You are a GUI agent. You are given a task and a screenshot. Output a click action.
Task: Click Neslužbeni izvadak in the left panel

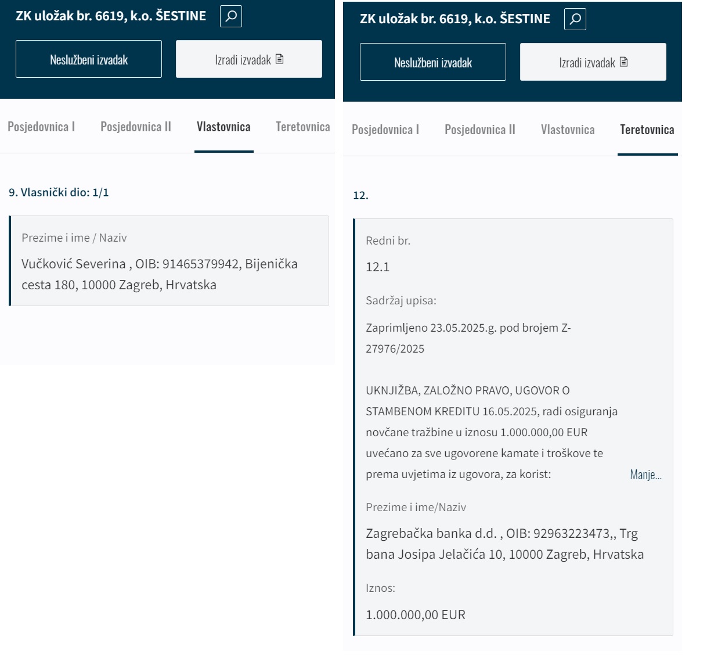pos(89,59)
